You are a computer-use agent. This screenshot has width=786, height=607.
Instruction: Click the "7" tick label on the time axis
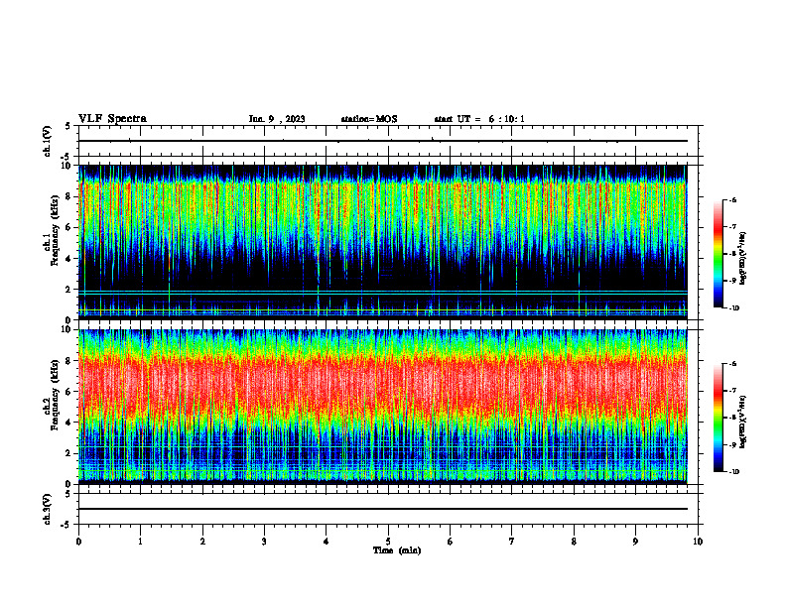512,542
